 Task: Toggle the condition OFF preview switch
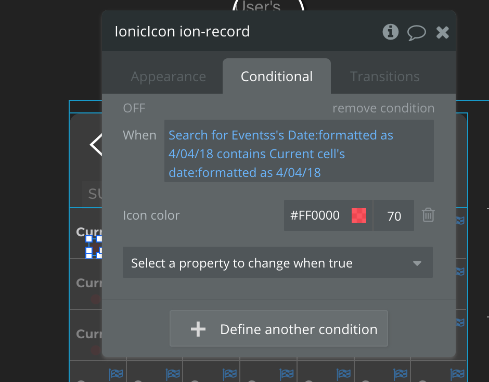134,108
